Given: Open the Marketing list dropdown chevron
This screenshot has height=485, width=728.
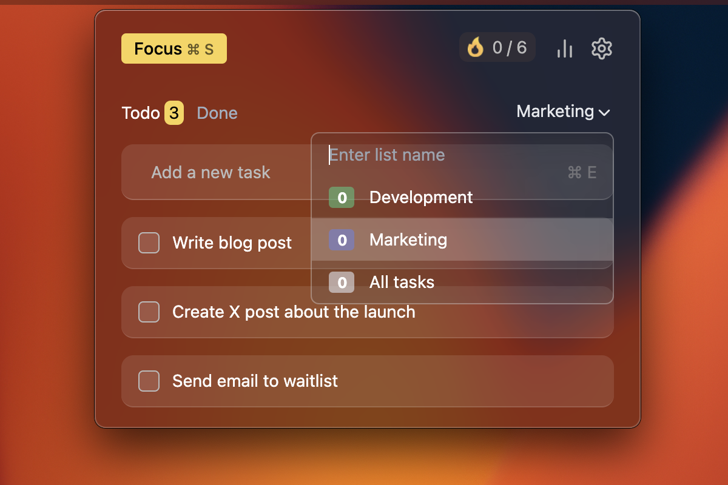Looking at the screenshot, I should pyautogui.click(x=605, y=112).
